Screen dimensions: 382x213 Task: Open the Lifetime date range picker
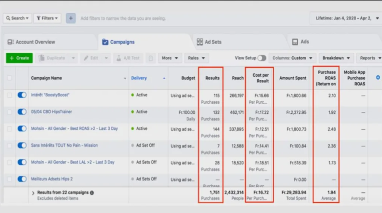coord(347,18)
